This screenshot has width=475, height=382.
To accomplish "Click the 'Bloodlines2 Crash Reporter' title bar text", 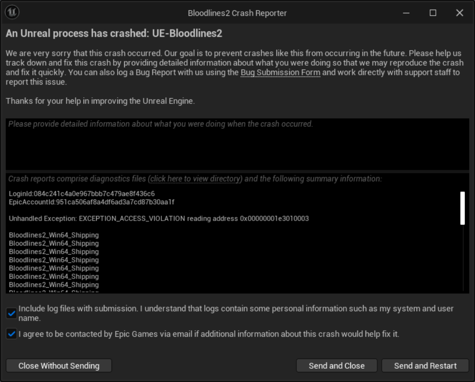I will pyautogui.click(x=237, y=13).
